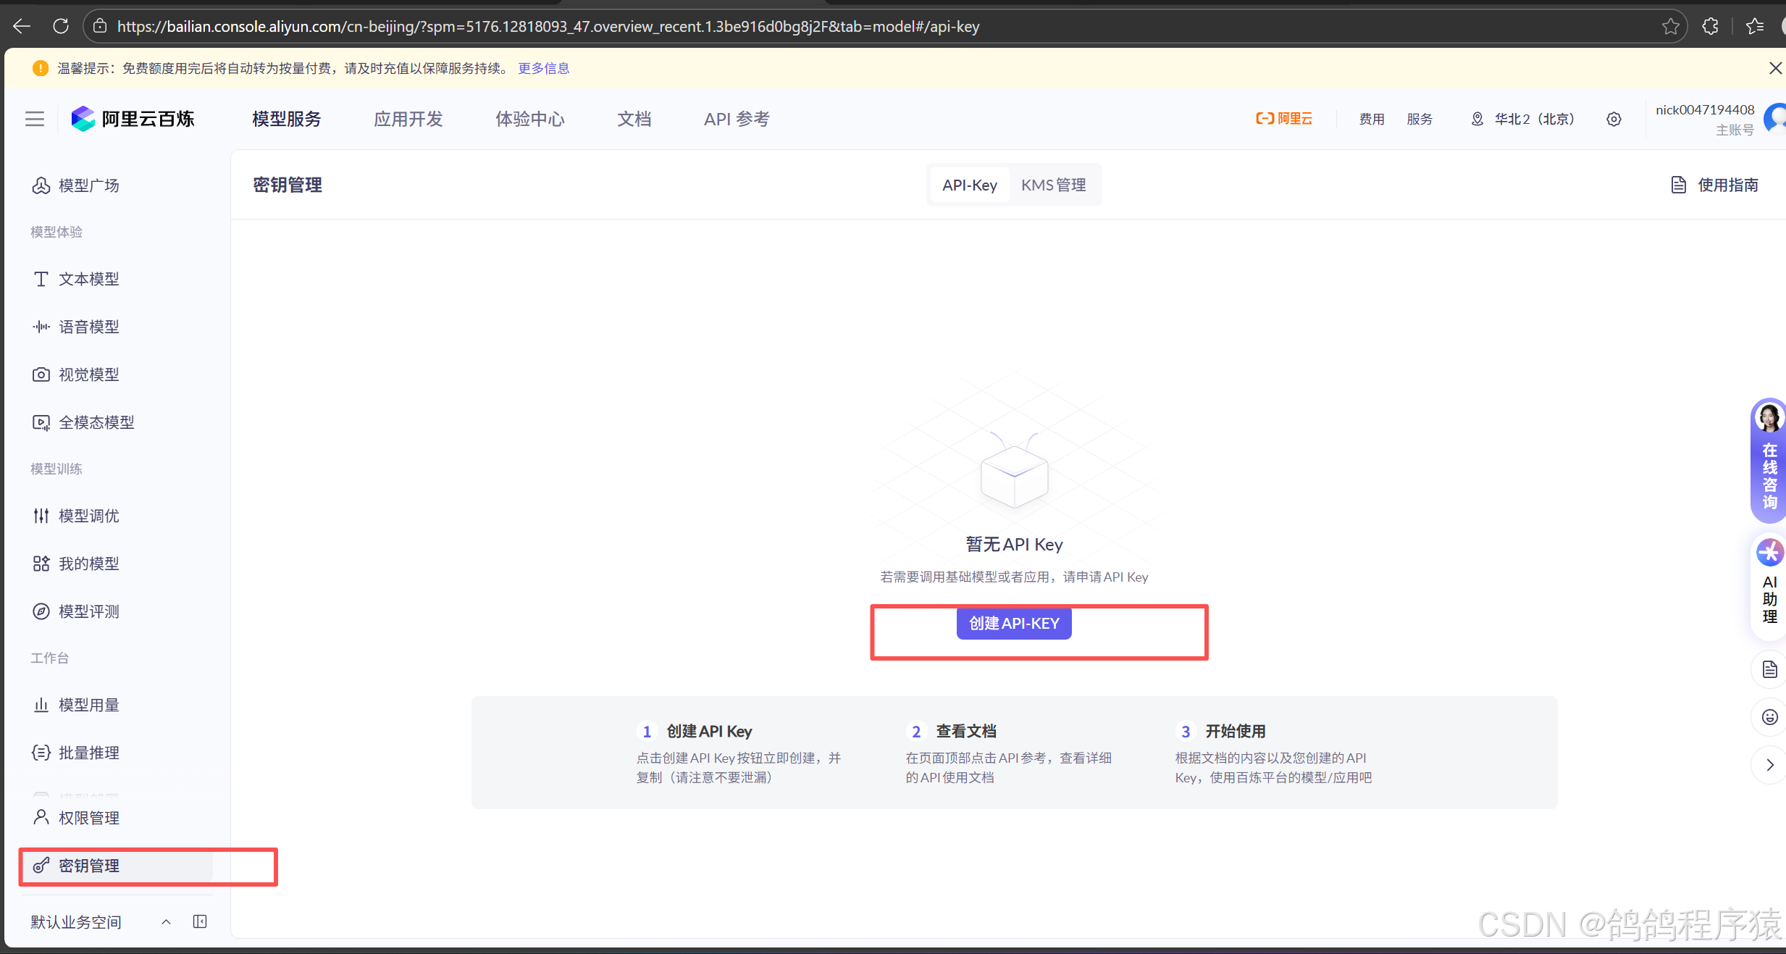Click the 创建 API-KEY button

tap(1013, 624)
